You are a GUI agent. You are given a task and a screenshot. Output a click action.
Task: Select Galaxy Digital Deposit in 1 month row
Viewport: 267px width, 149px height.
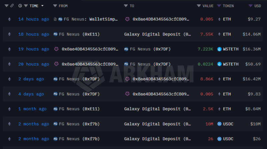158,109
